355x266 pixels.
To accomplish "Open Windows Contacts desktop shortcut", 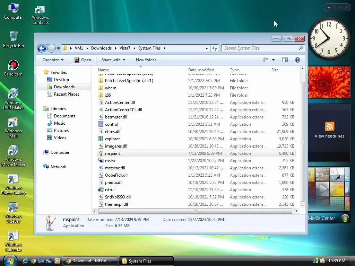I will coord(40,15).
